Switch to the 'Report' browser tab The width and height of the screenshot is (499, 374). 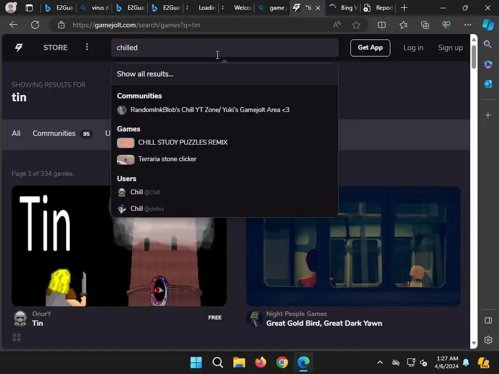point(378,8)
